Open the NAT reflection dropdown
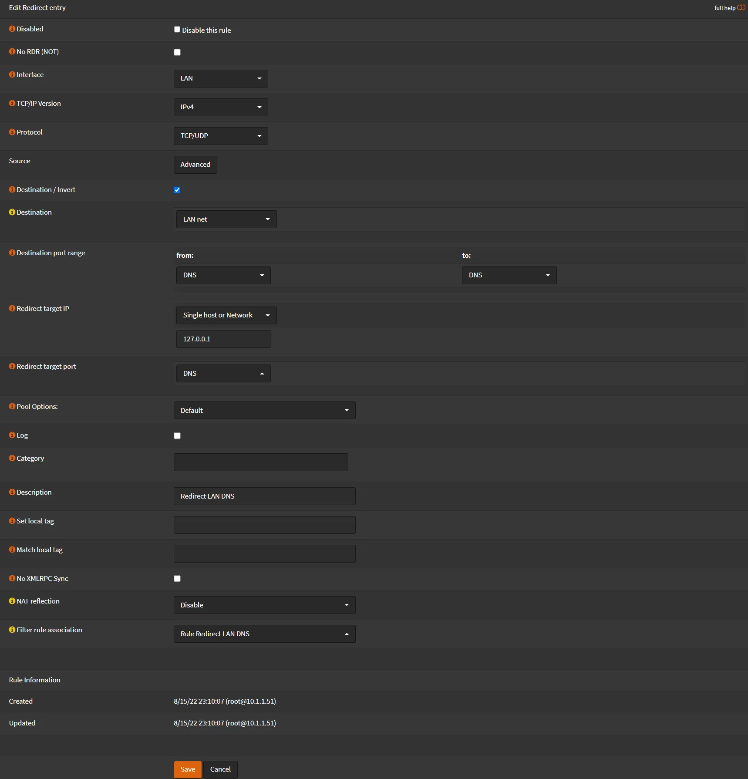This screenshot has height=779, width=748. tap(264, 605)
